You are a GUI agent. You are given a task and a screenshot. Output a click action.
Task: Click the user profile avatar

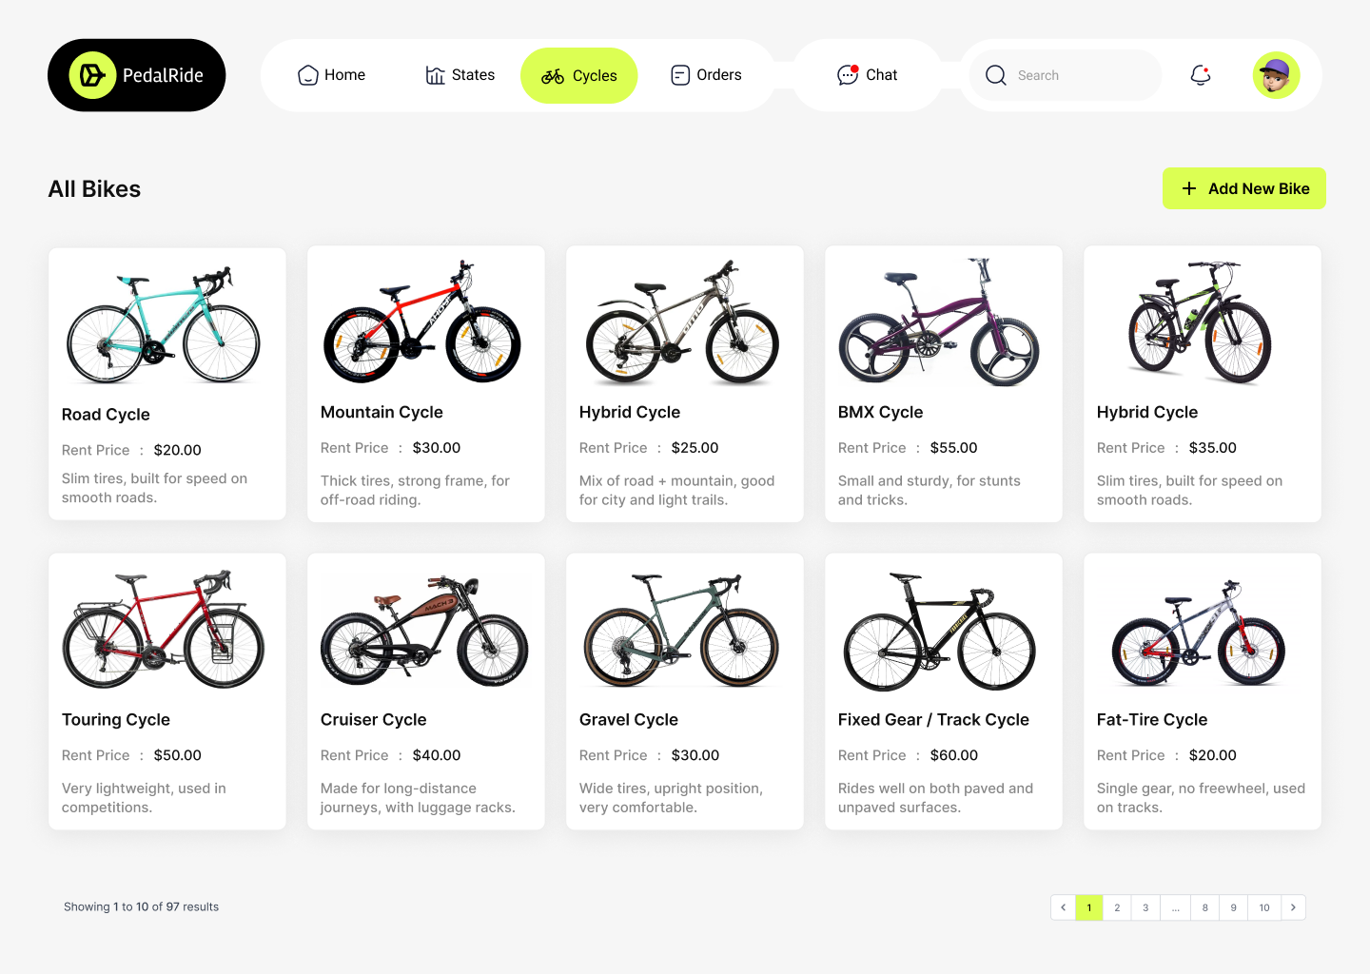pos(1276,75)
